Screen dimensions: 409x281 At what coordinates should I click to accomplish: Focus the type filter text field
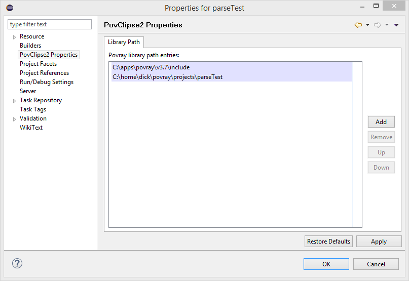(x=50, y=24)
